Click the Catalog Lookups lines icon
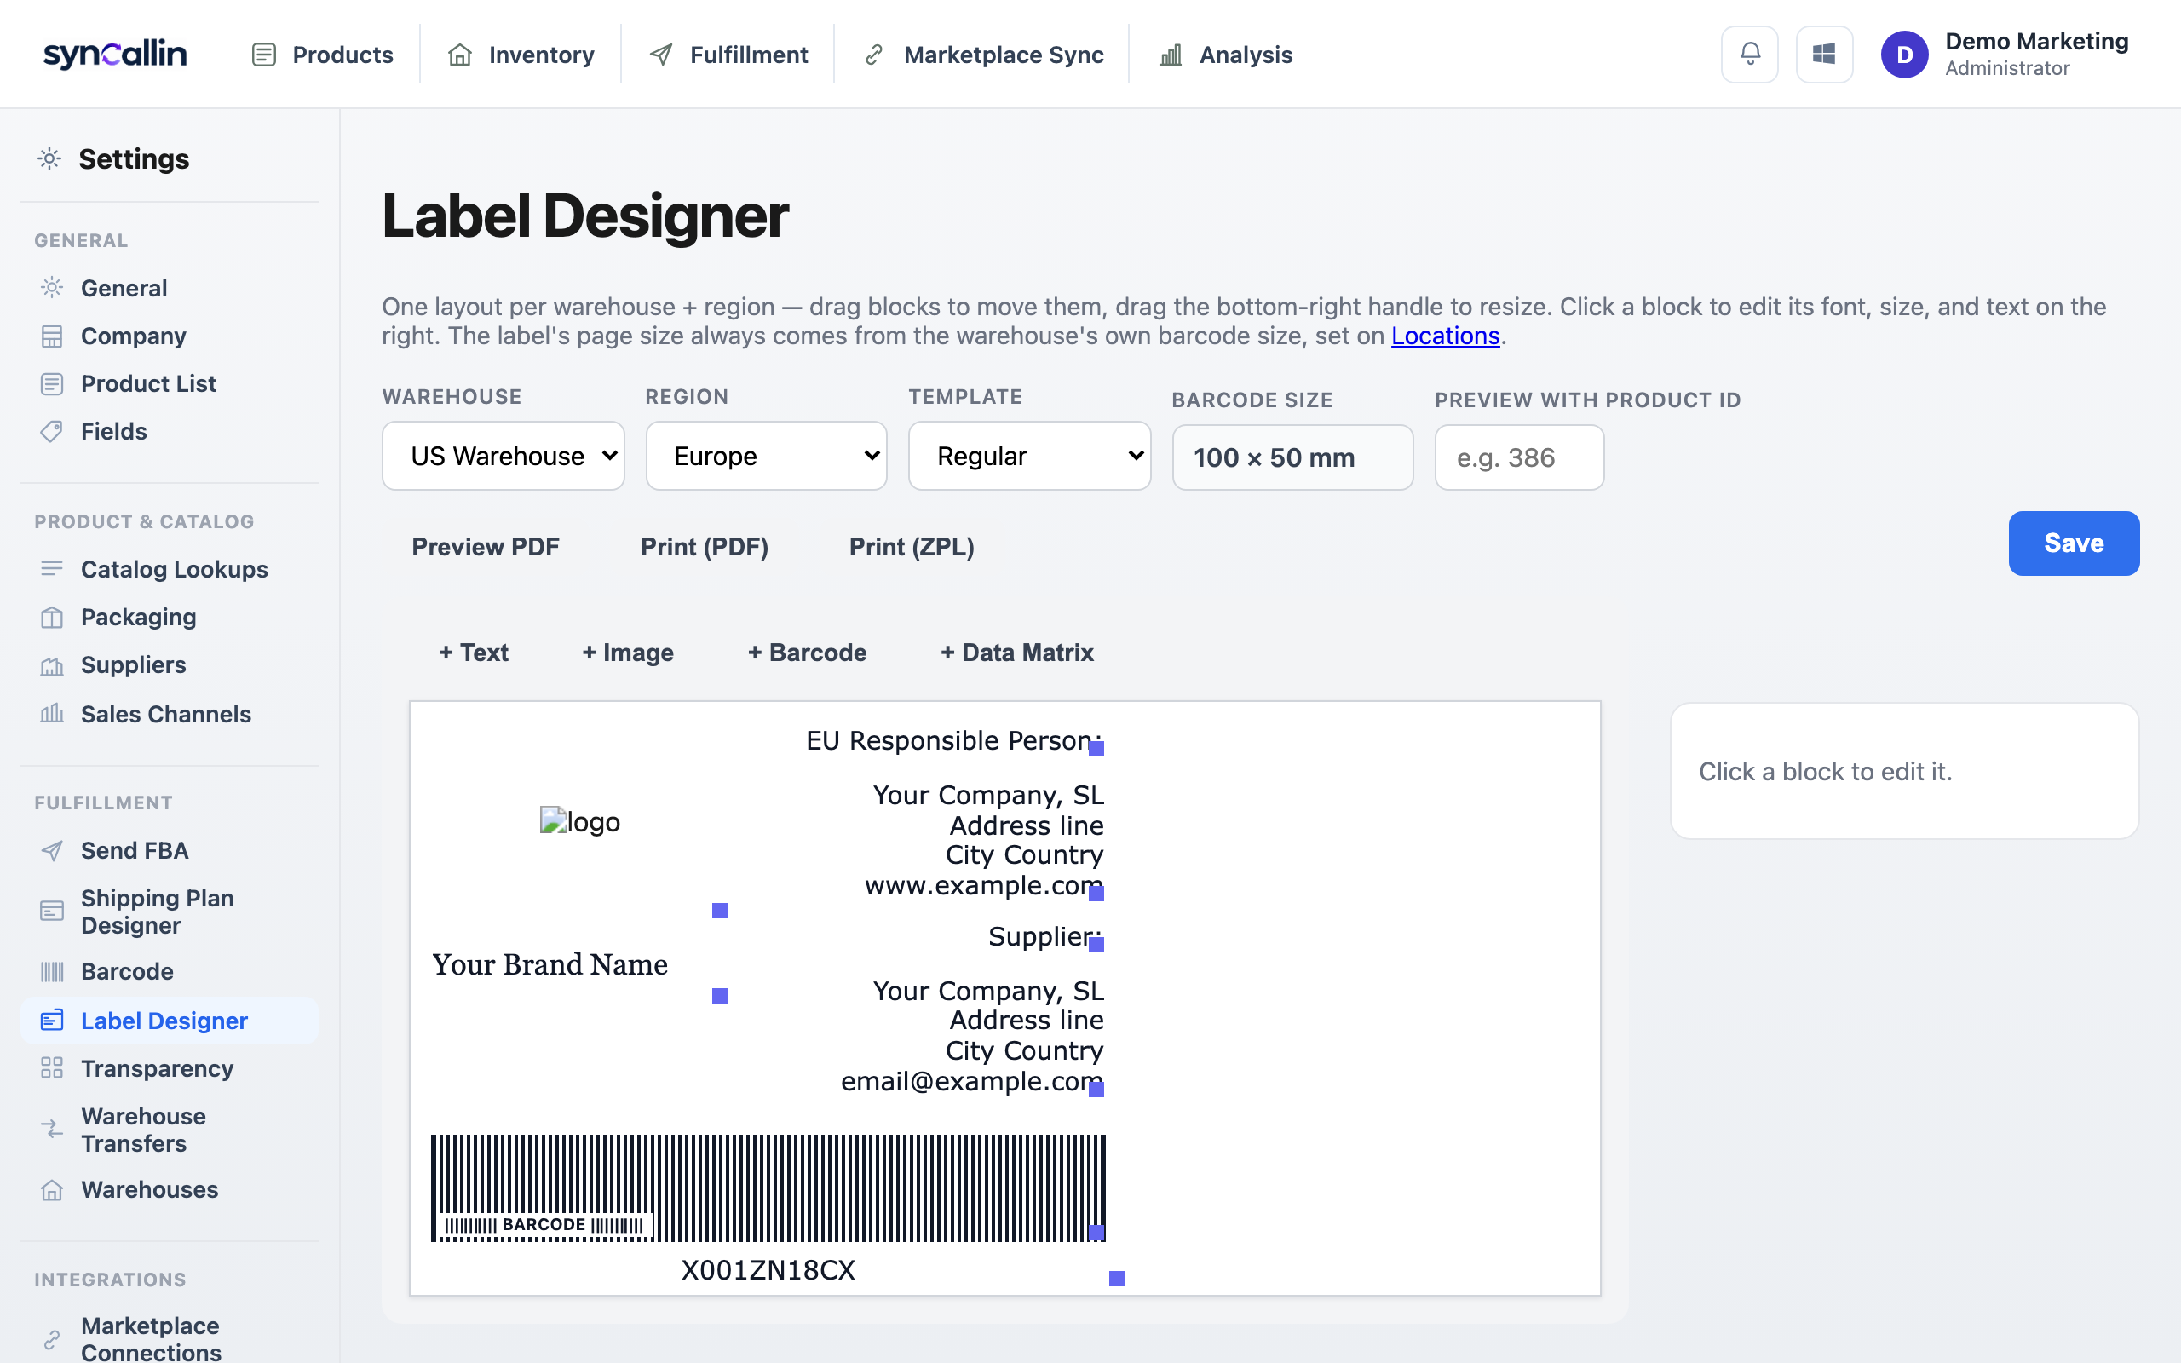Viewport: 2181px width, 1363px height. tap(52, 569)
